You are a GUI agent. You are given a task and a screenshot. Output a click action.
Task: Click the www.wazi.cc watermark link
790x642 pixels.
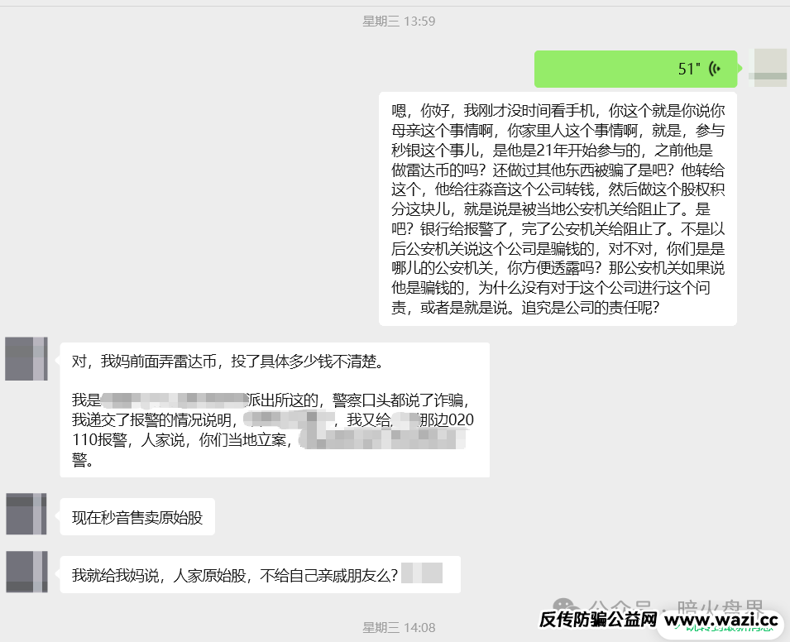(x=721, y=619)
